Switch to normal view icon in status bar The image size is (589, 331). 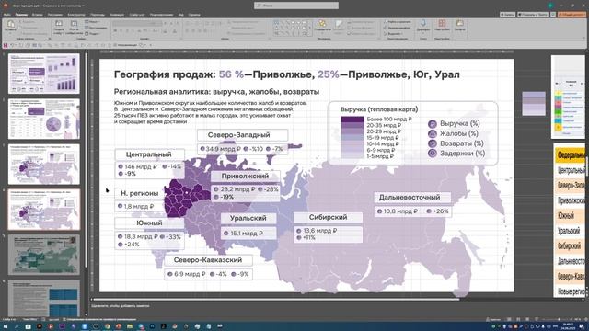pos(509,319)
